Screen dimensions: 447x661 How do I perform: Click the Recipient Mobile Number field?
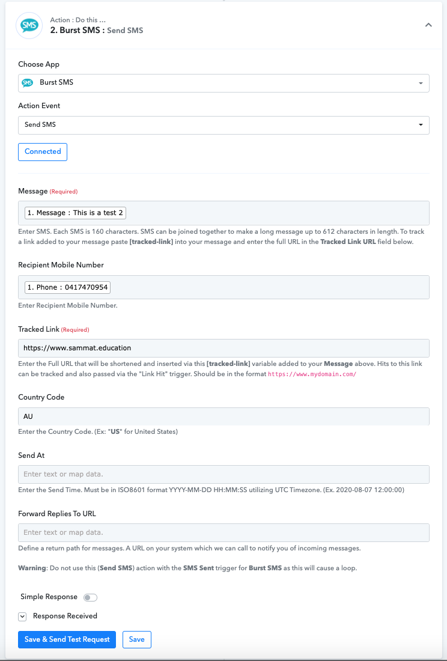pos(223,287)
